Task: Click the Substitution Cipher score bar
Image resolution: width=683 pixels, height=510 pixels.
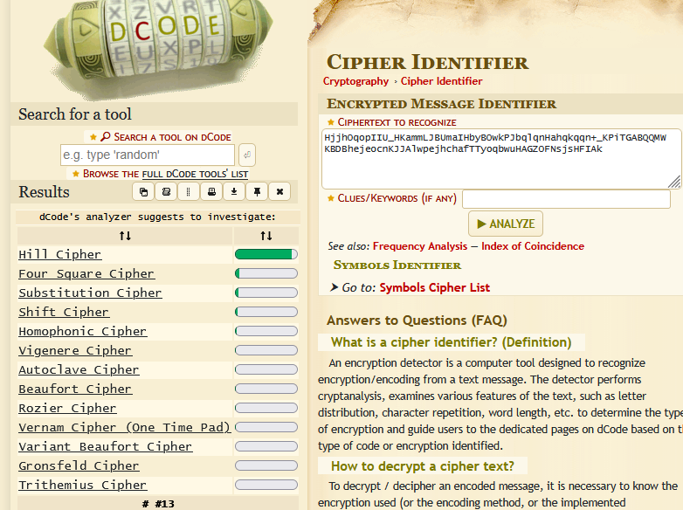Action: (x=266, y=293)
